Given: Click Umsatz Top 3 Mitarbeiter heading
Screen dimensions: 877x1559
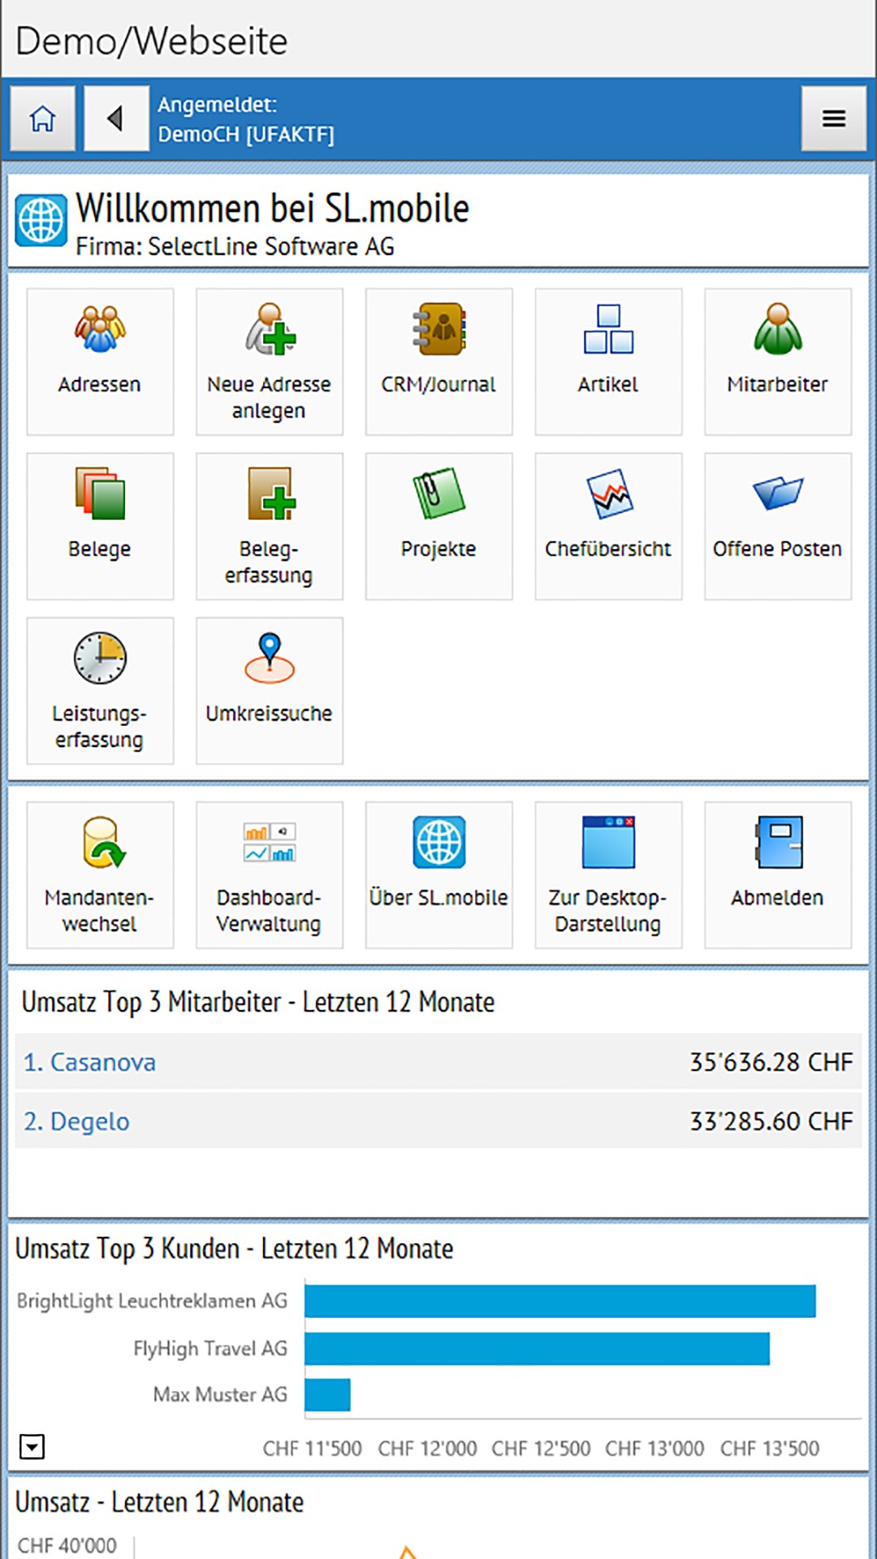Looking at the screenshot, I should (x=258, y=1002).
